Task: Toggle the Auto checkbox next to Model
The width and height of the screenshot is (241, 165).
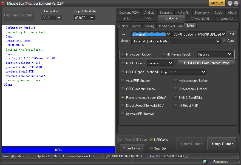Action: (x=224, y=41)
